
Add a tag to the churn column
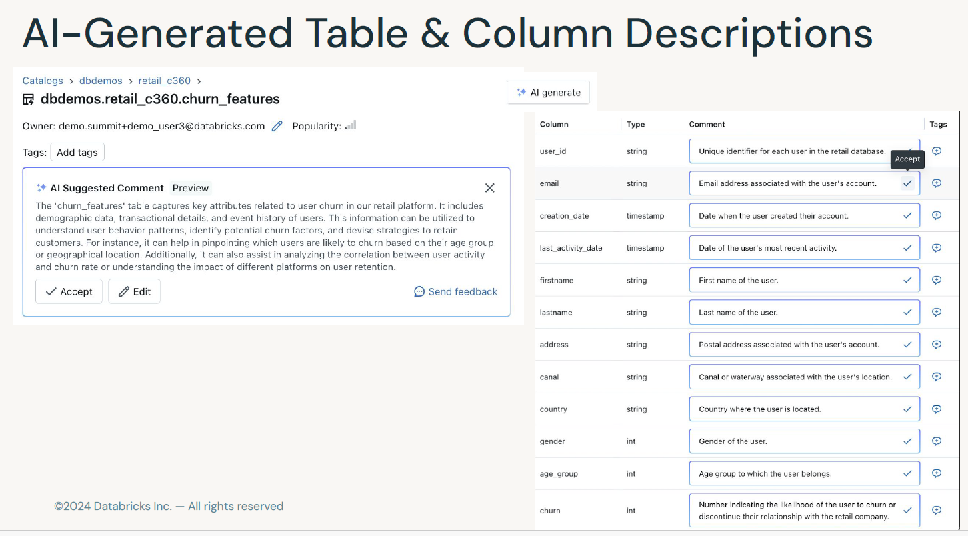[936, 510]
